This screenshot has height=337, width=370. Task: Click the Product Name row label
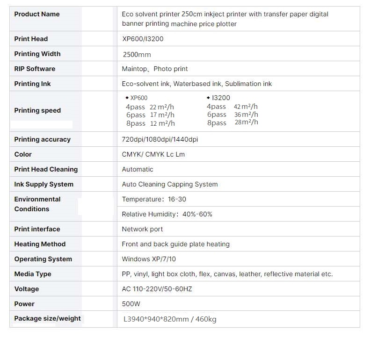37,14
